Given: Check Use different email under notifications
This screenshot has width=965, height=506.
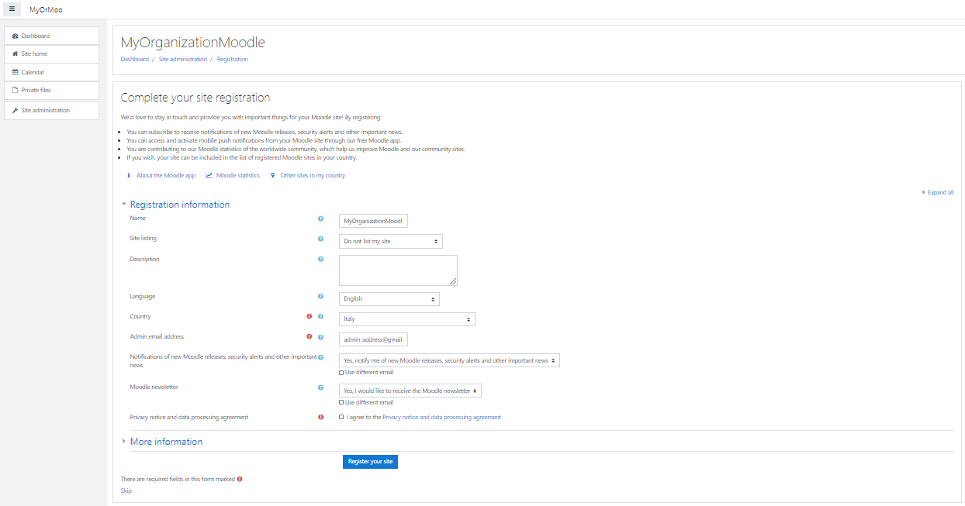Looking at the screenshot, I should [341, 372].
